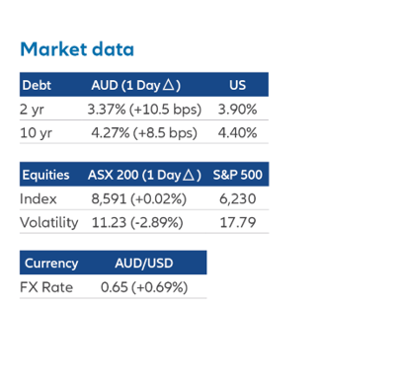
Task: Click the US 10 yr yield 4.40%
Action: point(237,133)
